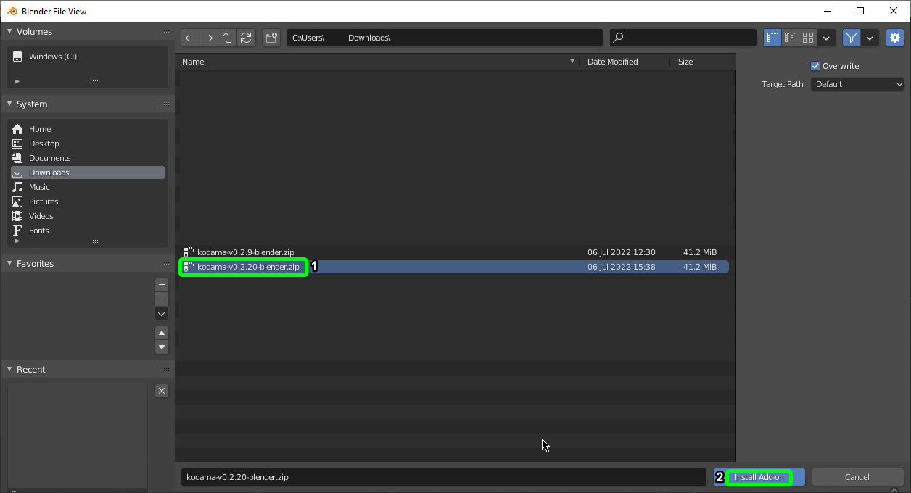The height and width of the screenshot is (493, 911).
Task: Expand the System list arrow
Action: point(17,241)
